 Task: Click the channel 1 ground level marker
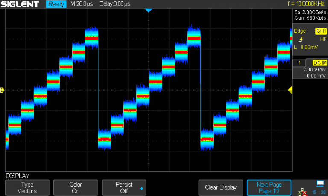(x=2, y=90)
